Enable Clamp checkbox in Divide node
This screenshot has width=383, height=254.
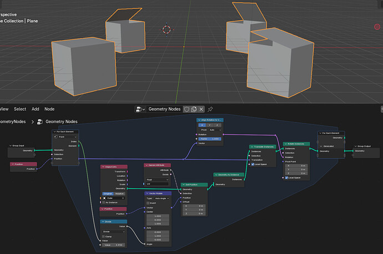(x=104, y=237)
